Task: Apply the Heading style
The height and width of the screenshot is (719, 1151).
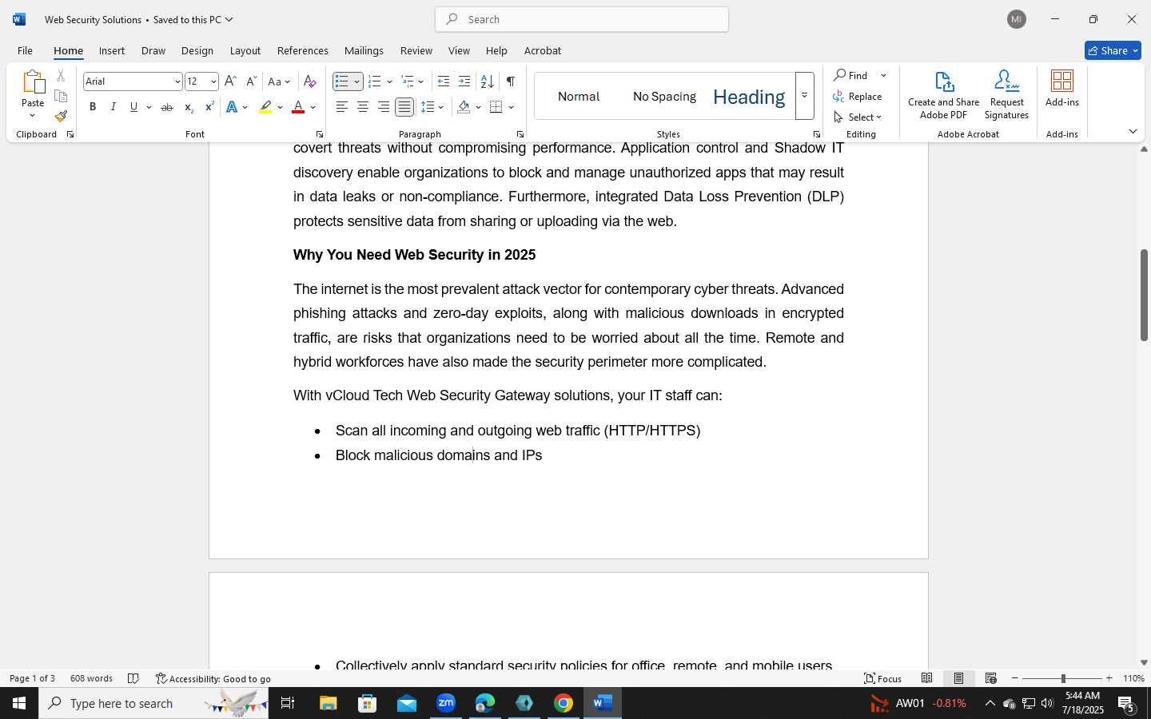Action: pyautogui.click(x=749, y=97)
